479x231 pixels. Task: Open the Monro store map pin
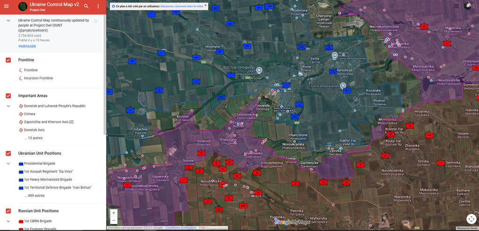point(335,55)
